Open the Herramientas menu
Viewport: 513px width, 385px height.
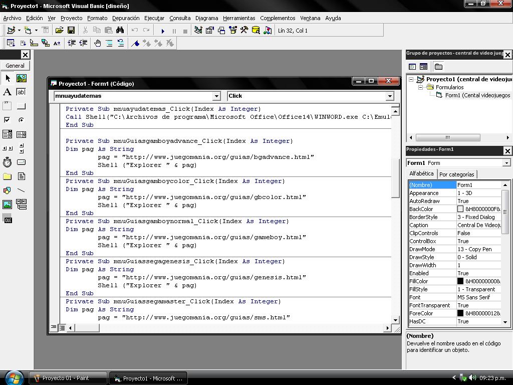239,19
